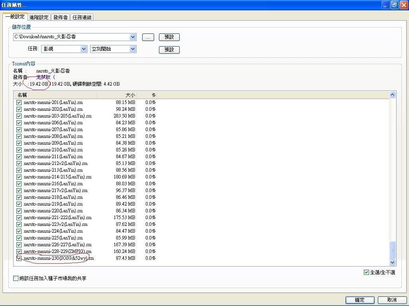Expand the save path dropdown
The width and height of the screenshot is (409, 306).
tap(133, 37)
